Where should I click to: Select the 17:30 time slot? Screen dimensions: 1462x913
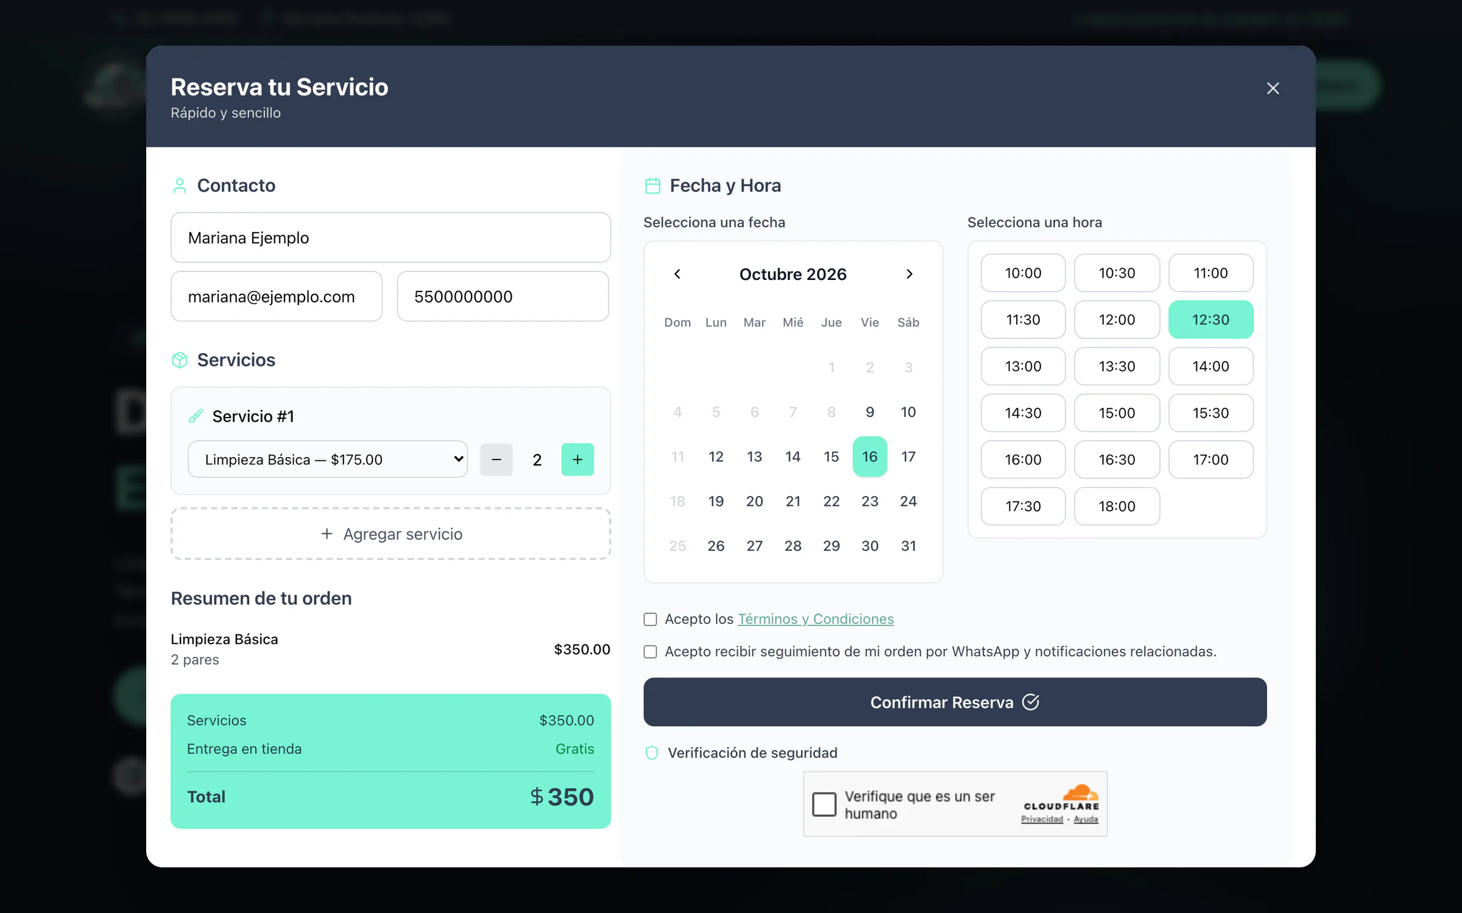[1023, 506]
